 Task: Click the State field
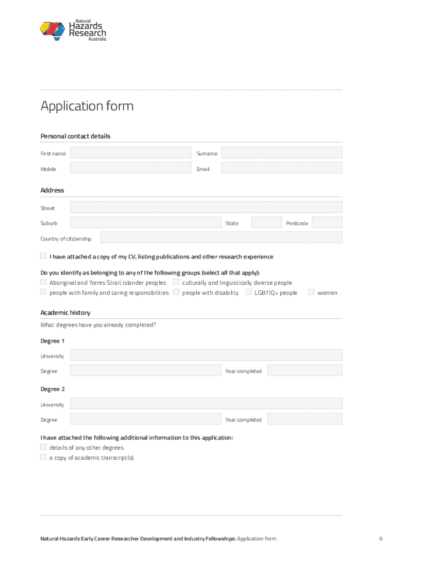tap(266, 223)
